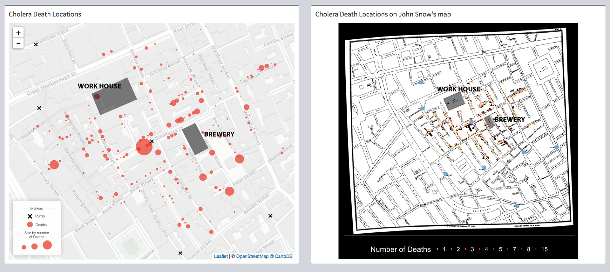This screenshot has height=272, width=610.
Task: Click the blue pump dot near Regent's Quadrant
Action: [x=517, y=206]
